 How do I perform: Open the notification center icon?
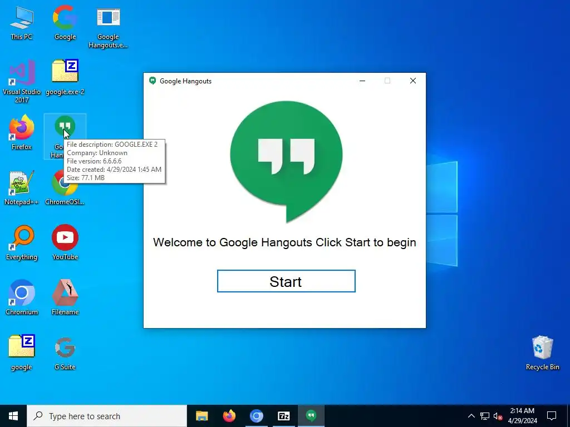point(552,416)
